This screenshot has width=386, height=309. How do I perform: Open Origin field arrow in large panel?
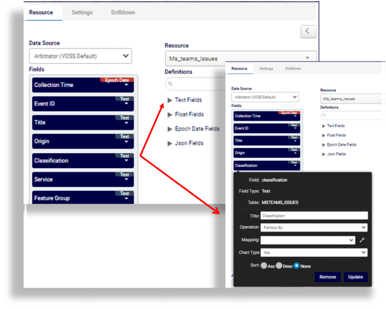126,142
